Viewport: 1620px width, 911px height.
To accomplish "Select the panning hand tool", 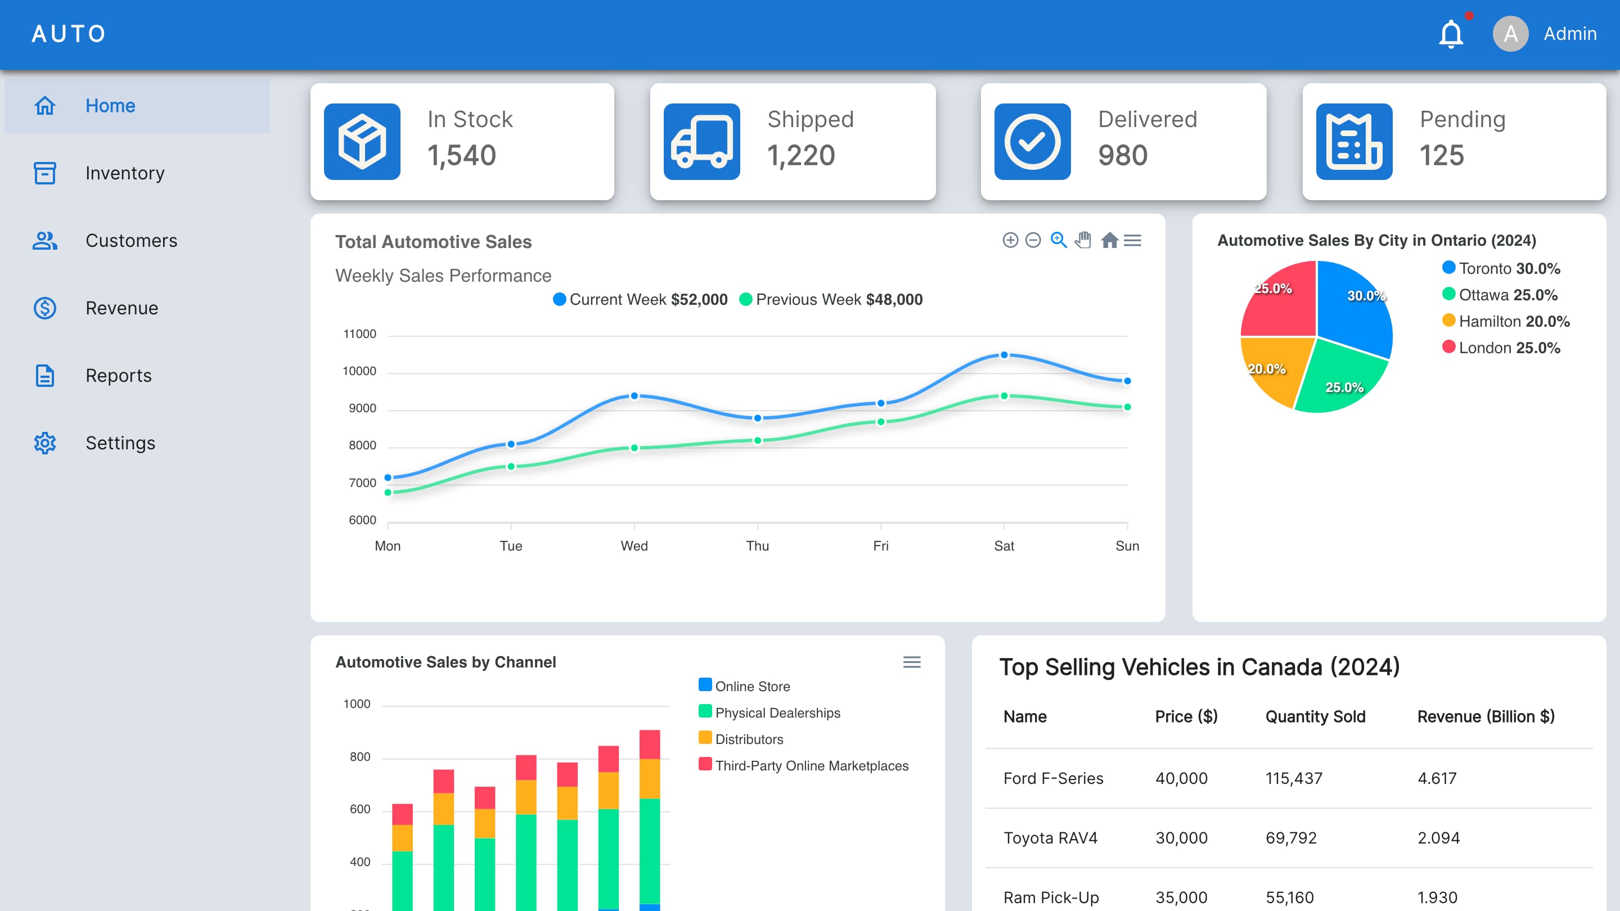I will 1083,240.
